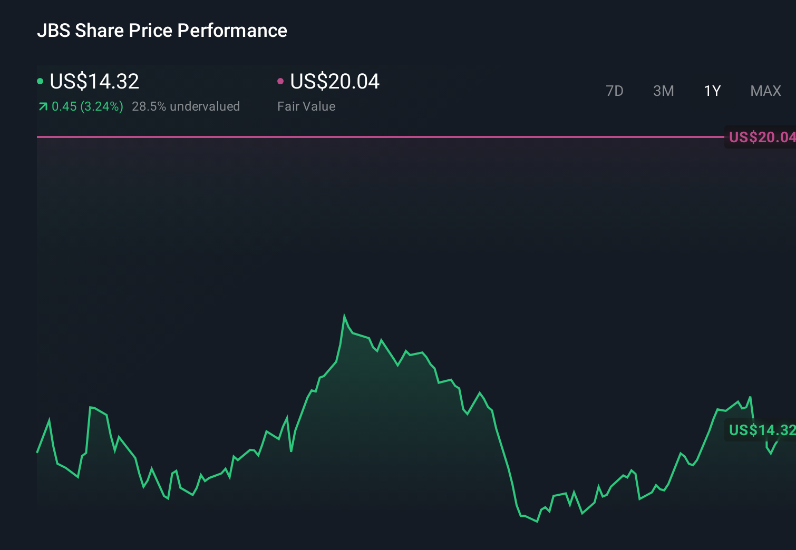Click the JBS Share Price Performance title
This screenshot has height=550, width=796.
[162, 31]
